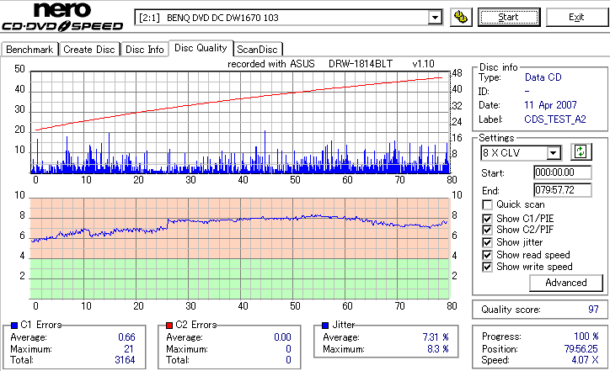Click the red read speed curve in upper graph
This screenshot has height=371, width=610.
tap(240, 98)
